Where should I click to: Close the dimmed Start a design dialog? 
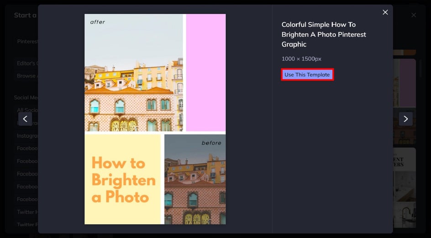coord(414,15)
